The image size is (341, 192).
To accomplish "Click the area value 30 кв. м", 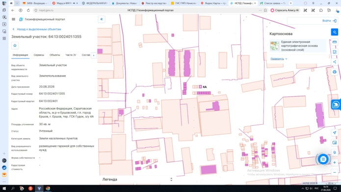I will 45,124.
